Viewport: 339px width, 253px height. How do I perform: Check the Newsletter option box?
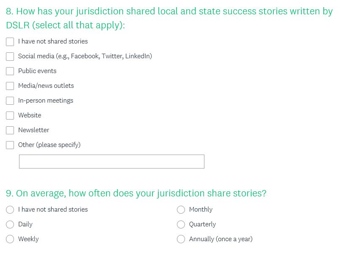[x=10, y=131]
